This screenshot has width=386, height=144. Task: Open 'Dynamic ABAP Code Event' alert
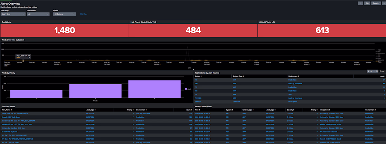pyautogui.click(x=12, y=117)
